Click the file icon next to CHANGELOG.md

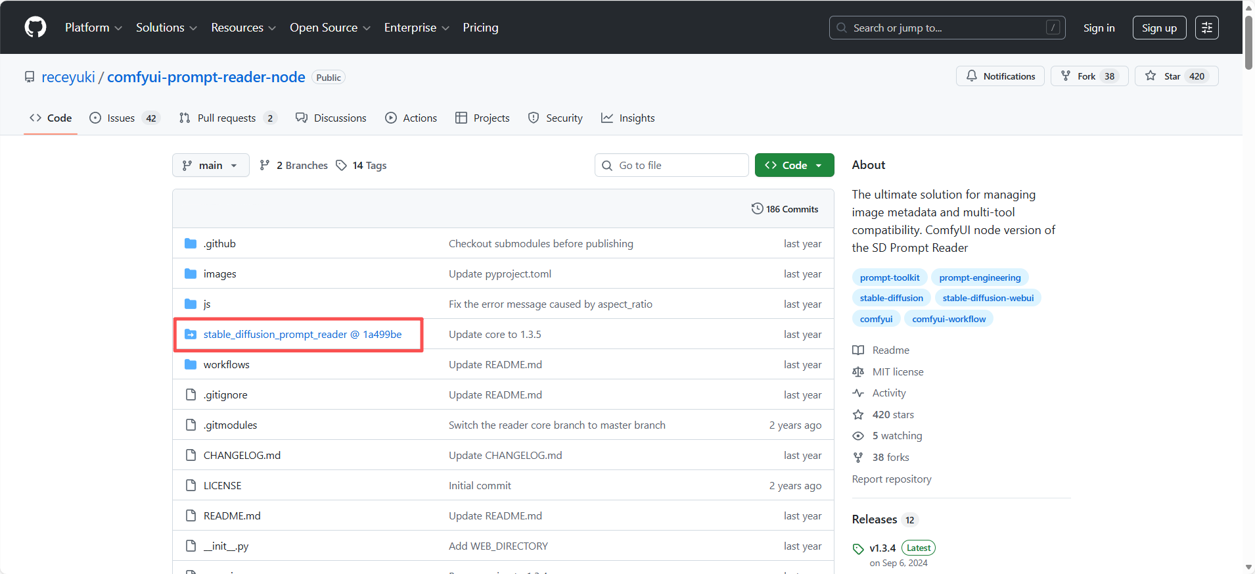(191, 455)
